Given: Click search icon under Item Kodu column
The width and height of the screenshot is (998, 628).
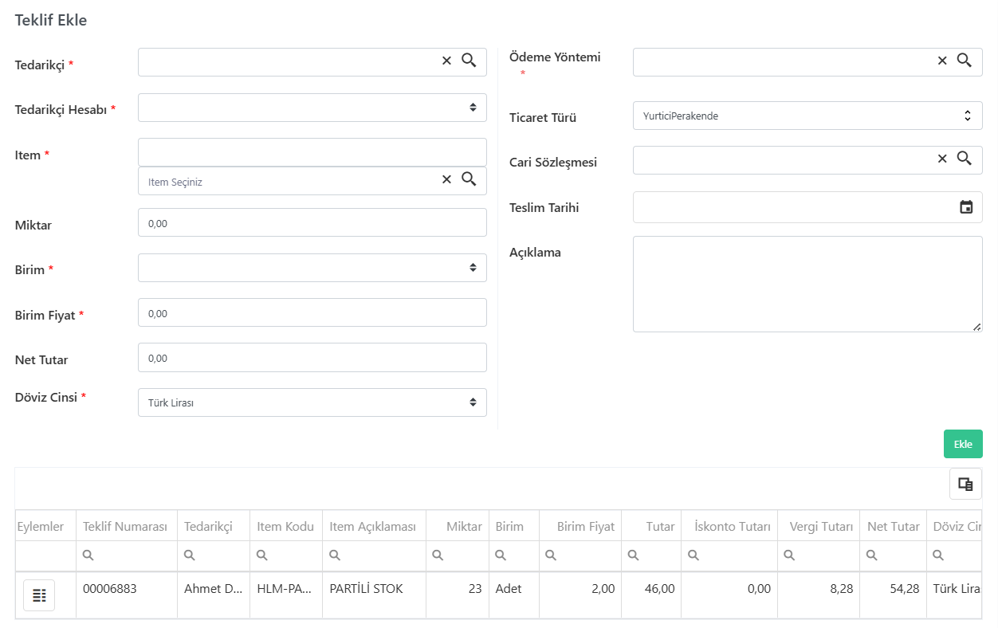Looking at the screenshot, I should pos(262,555).
